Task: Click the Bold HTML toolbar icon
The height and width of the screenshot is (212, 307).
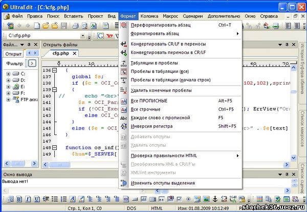Action: (19, 199)
